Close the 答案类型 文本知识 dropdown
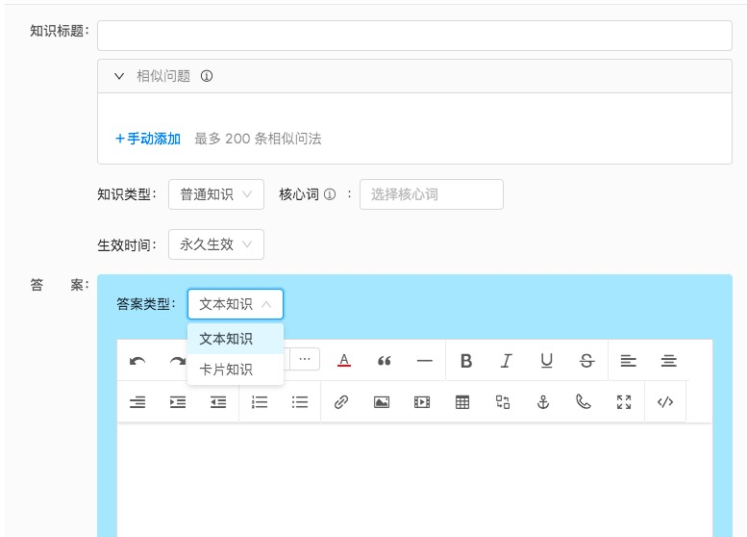 pyautogui.click(x=236, y=304)
